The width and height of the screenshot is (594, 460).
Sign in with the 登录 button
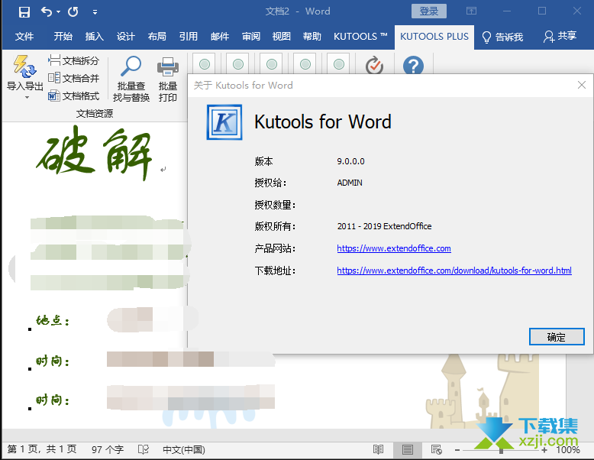point(429,11)
